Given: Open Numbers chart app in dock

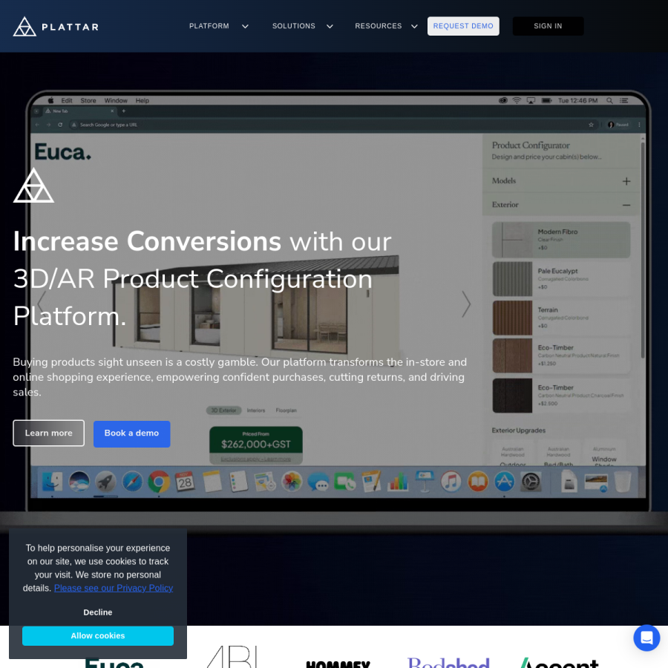Looking at the screenshot, I should pyautogui.click(x=398, y=482).
